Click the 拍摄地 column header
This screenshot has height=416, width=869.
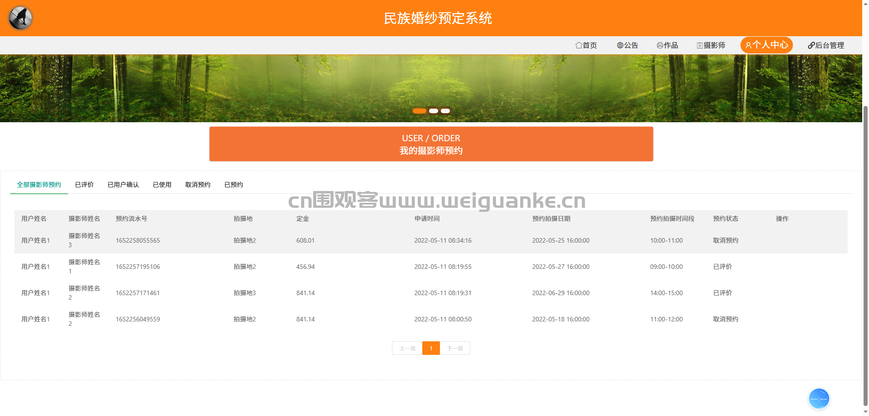coord(243,219)
